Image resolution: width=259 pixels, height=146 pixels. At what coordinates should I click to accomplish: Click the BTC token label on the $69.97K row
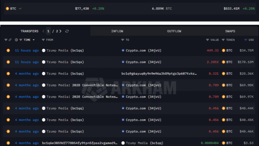[x=229, y=97]
